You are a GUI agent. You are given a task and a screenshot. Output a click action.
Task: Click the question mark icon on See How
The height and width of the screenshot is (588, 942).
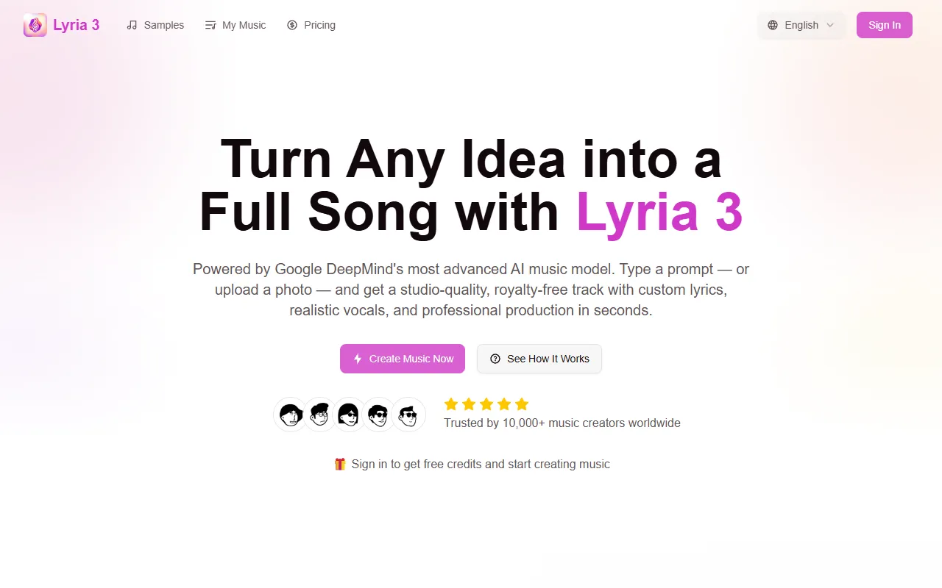(x=495, y=359)
